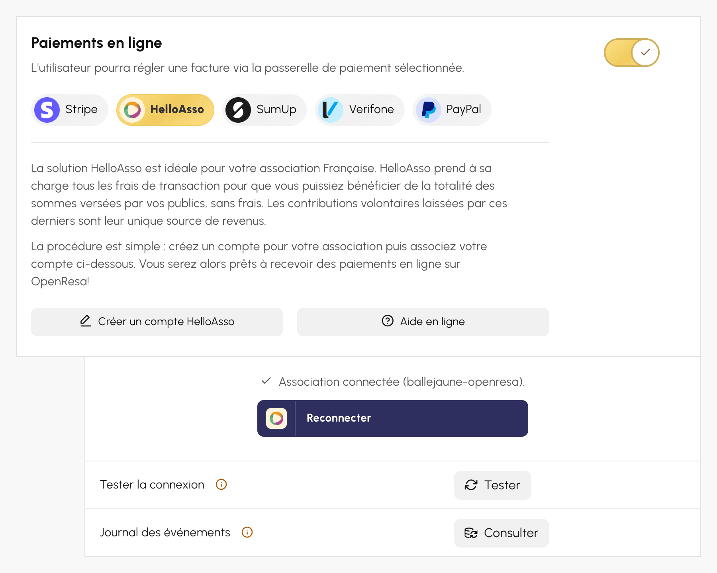
Task: Click info icon next to Tester la connexion
Action: pyautogui.click(x=221, y=485)
